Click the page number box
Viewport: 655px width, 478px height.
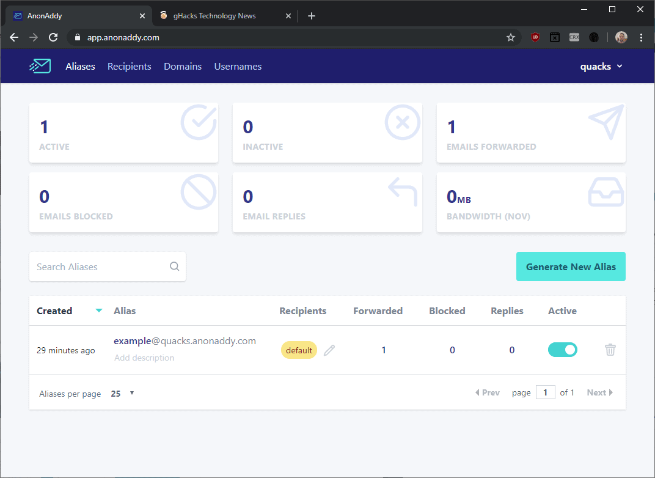[545, 392]
